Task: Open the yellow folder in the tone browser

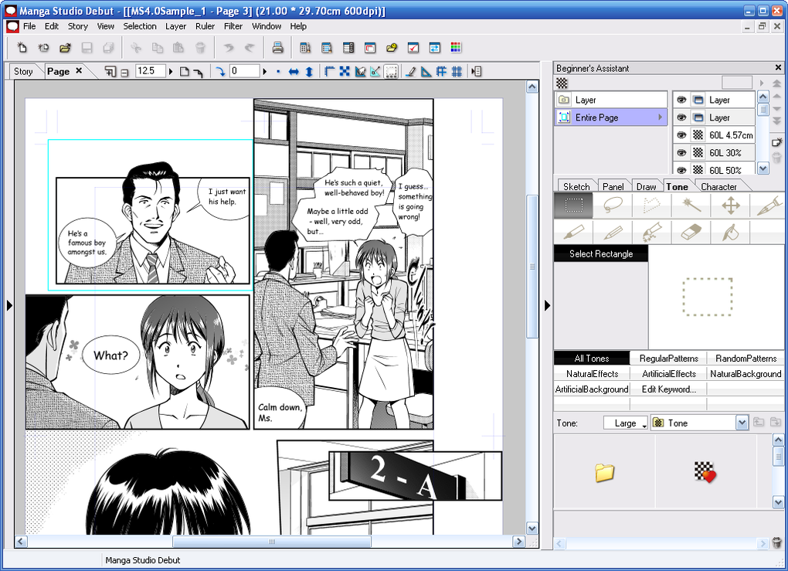Action: pyautogui.click(x=605, y=472)
